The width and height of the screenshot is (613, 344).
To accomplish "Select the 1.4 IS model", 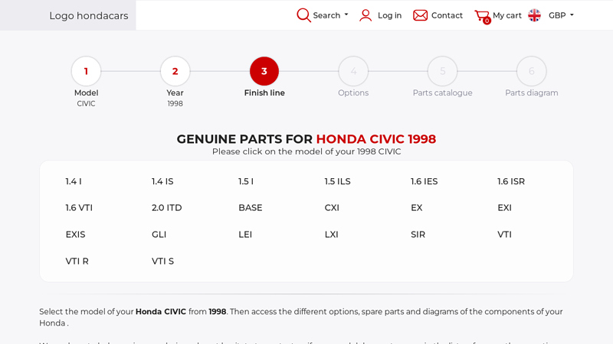I will [x=162, y=181].
